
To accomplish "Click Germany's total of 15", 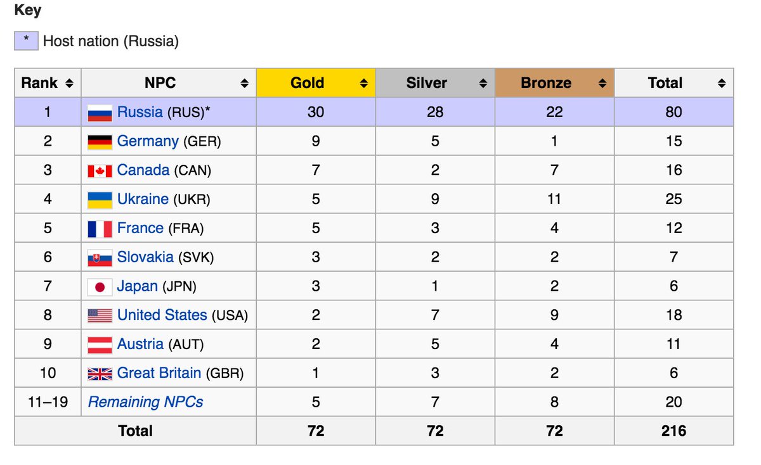I will (673, 142).
